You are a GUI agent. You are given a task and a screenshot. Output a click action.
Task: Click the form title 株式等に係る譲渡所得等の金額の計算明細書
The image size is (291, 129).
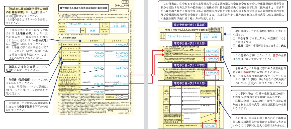tap(83, 8)
